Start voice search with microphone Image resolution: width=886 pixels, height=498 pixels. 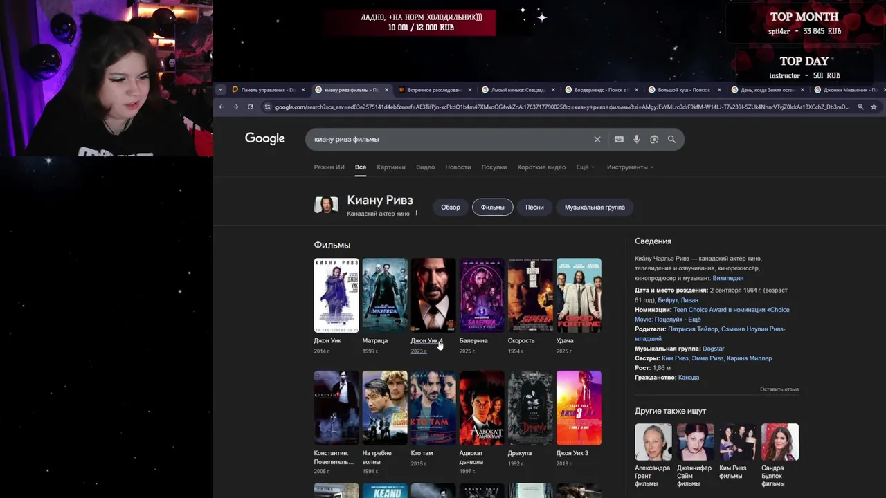coord(637,139)
